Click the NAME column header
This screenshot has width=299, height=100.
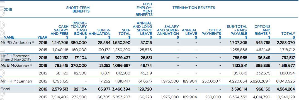point(9,37)
